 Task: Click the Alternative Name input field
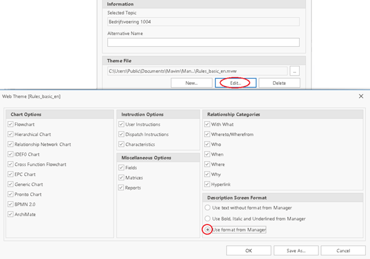click(203, 43)
